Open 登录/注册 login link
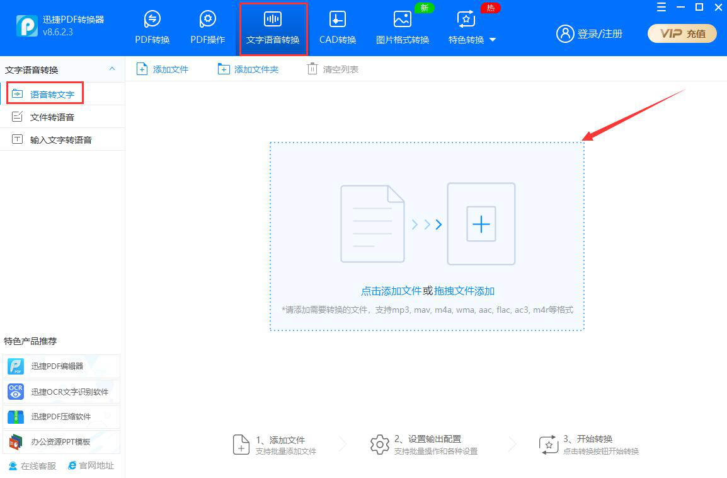Image resolution: width=727 pixels, height=478 pixels. click(x=600, y=34)
